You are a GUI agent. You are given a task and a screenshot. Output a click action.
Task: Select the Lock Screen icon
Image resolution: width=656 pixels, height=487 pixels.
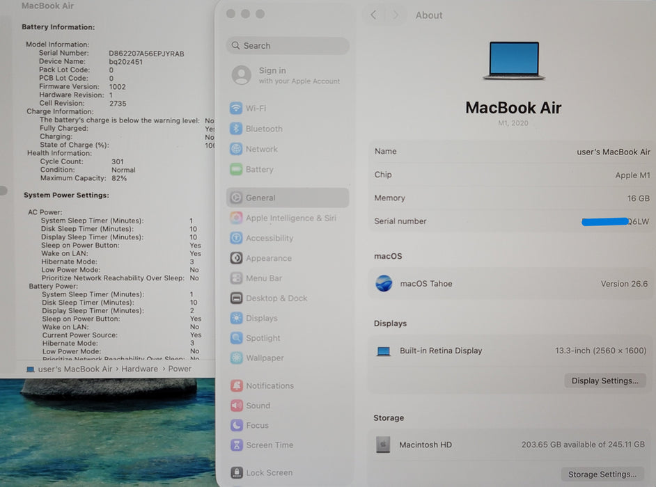click(x=236, y=472)
